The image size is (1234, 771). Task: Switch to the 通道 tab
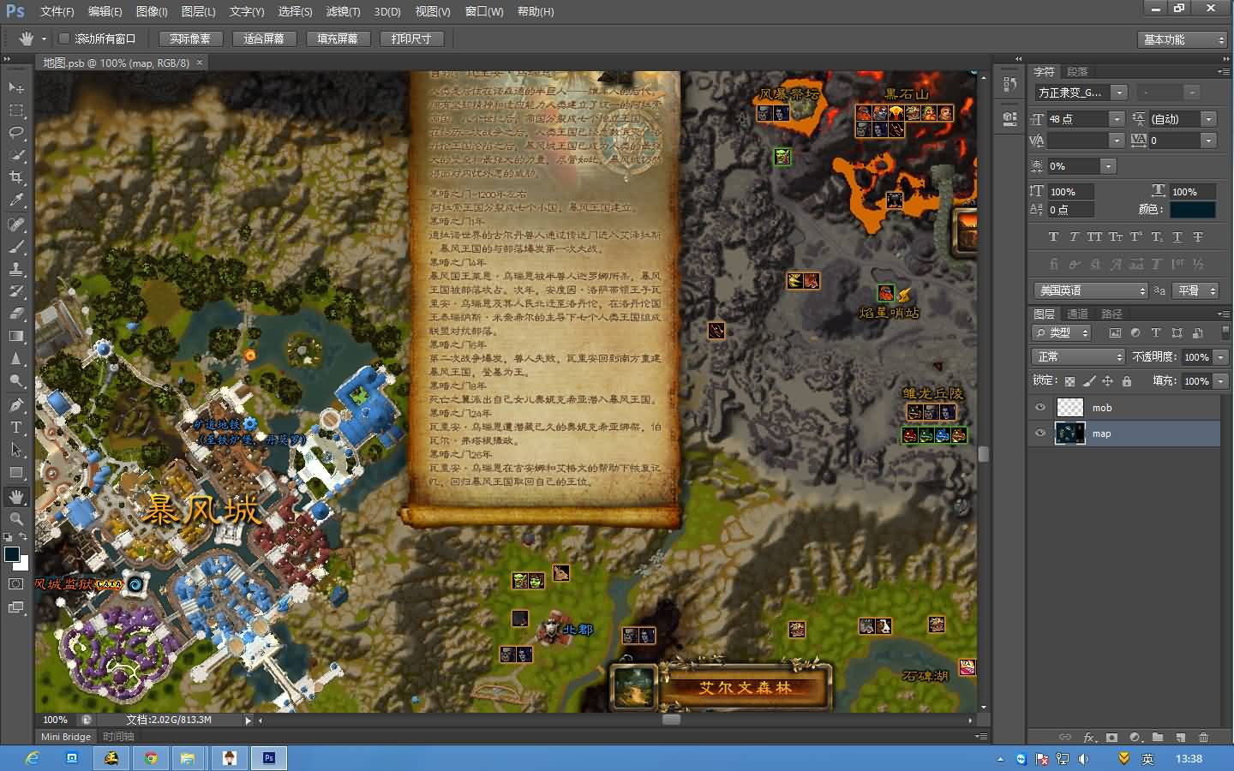click(1077, 314)
